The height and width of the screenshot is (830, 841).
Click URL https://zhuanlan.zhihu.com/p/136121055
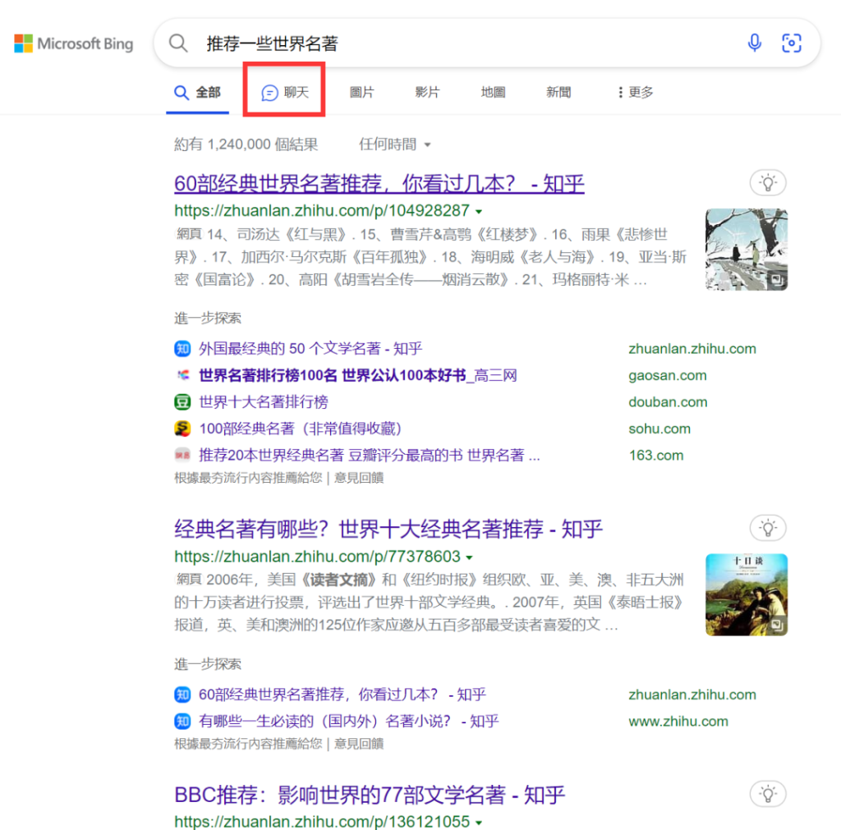coord(322,822)
